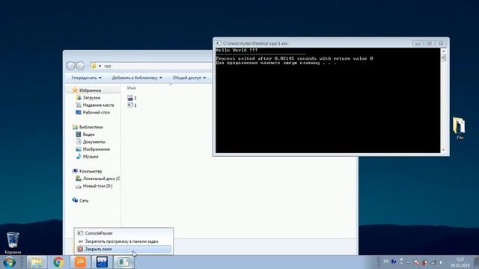This screenshot has width=479, height=269.
Task: Click the console window taskbar button
Action: pyautogui.click(x=123, y=262)
